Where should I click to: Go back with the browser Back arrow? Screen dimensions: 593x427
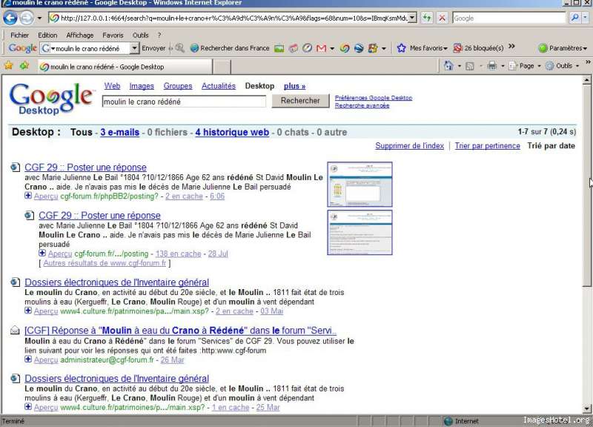point(10,18)
